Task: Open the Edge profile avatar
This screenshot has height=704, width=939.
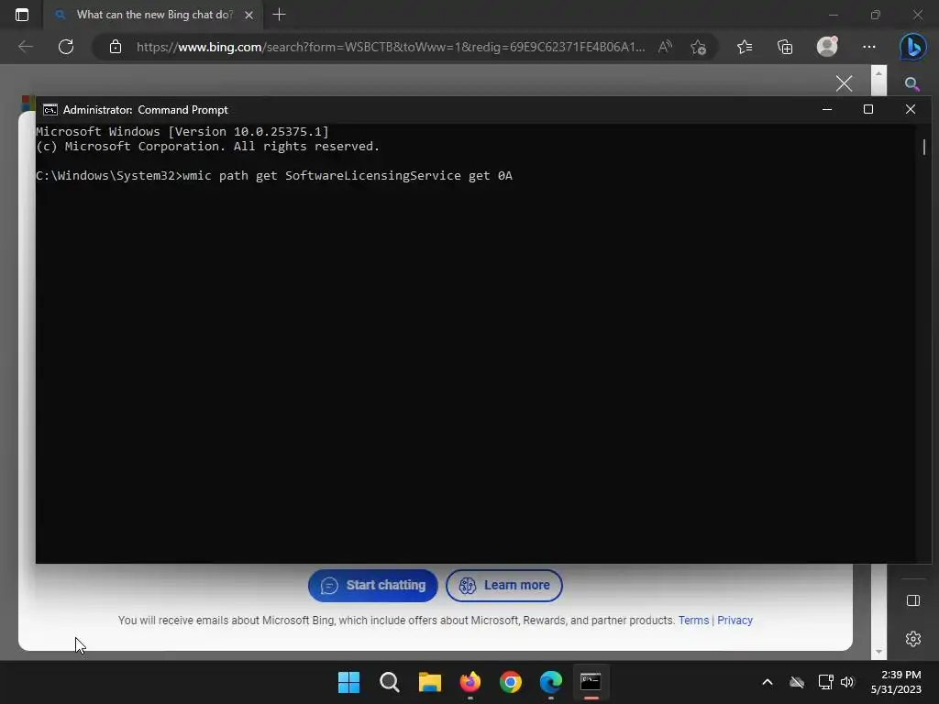Action: click(827, 47)
